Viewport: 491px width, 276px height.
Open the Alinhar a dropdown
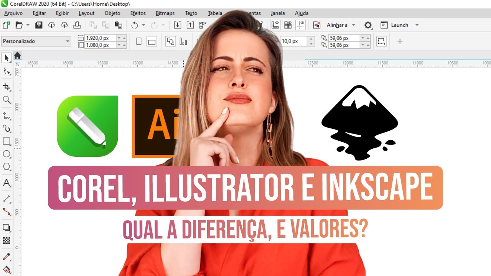(x=341, y=25)
